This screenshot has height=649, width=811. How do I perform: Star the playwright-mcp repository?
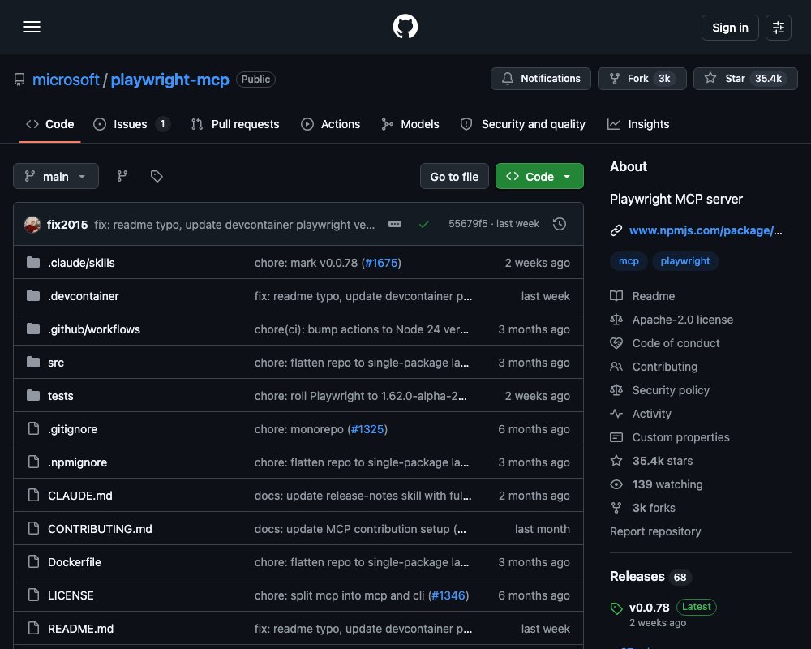tap(745, 79)
